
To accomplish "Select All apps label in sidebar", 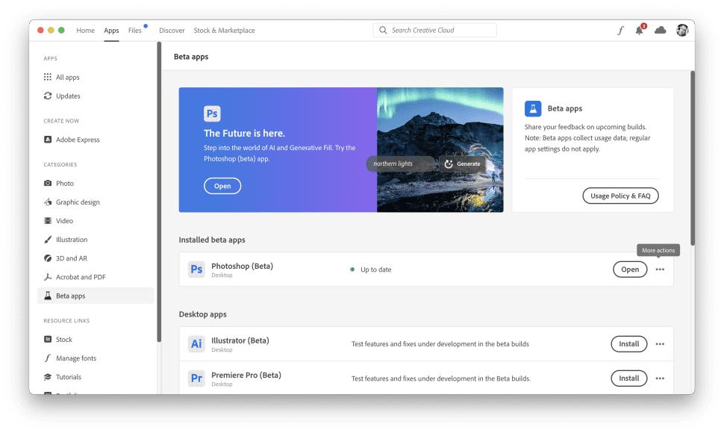I will tap(67, 78).
